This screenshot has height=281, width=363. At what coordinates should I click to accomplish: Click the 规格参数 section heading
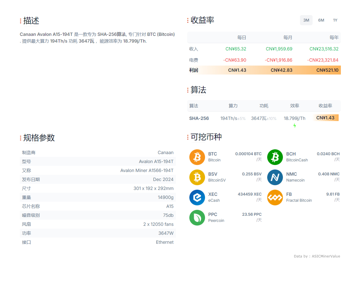(x=39, y=138)
